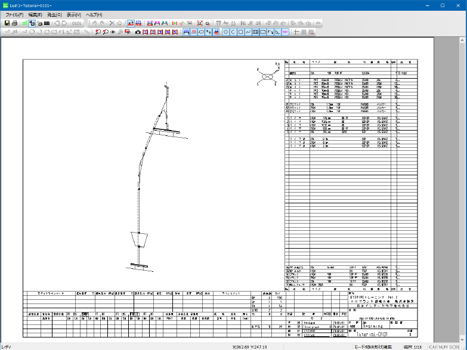Toggle the octagon/circle shape button
Viewport: 467px width, 350px height.
click(x=226, y=32)
